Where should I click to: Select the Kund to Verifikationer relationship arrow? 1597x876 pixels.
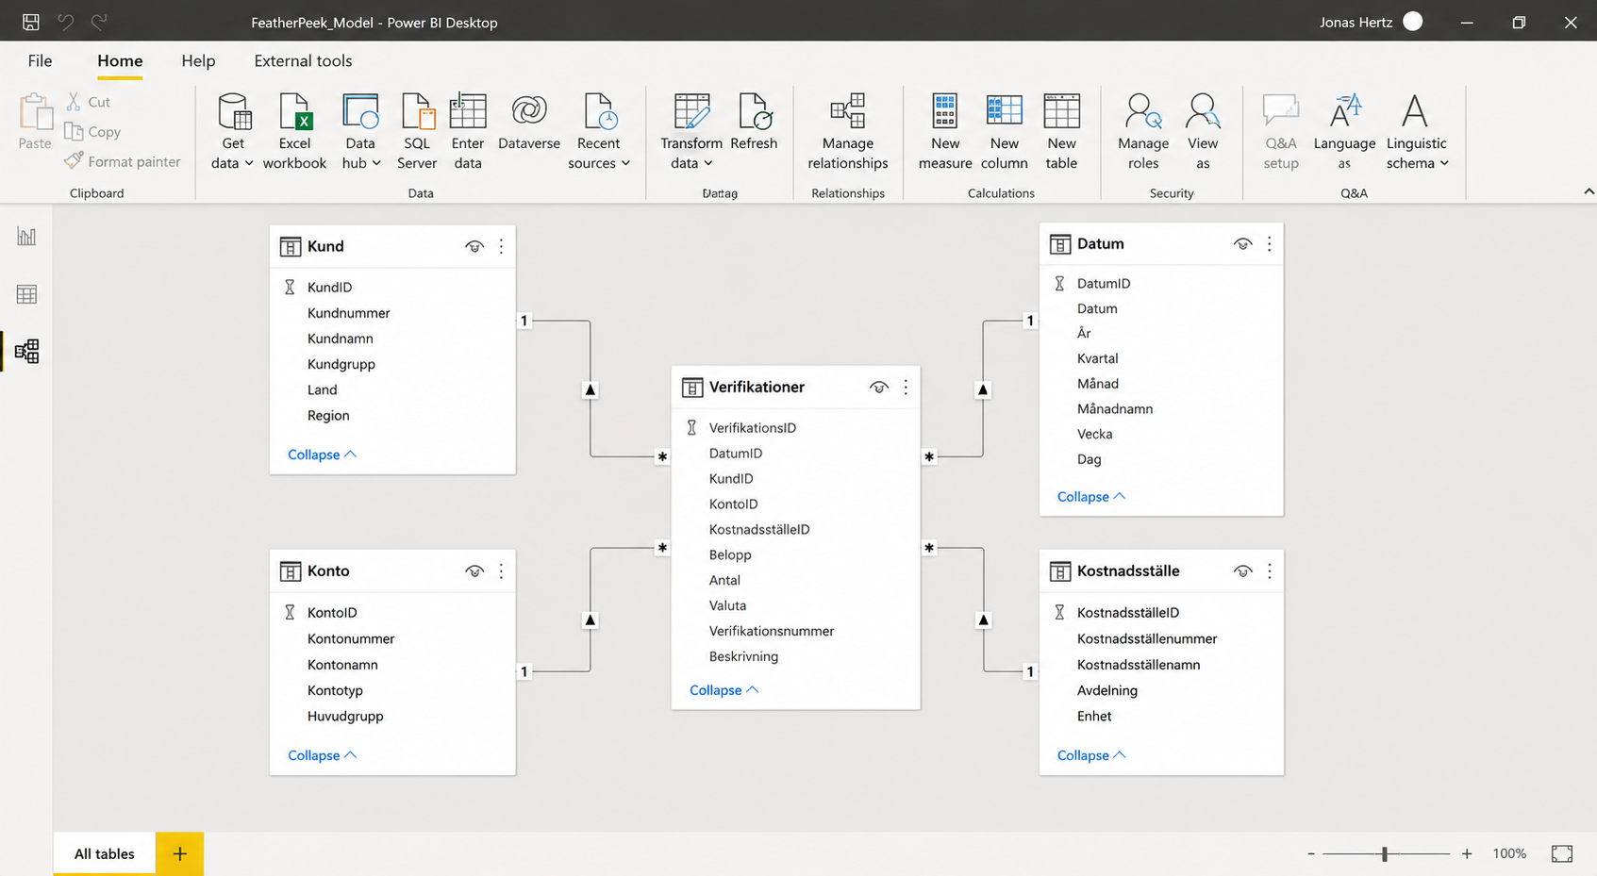coord(591,389)
